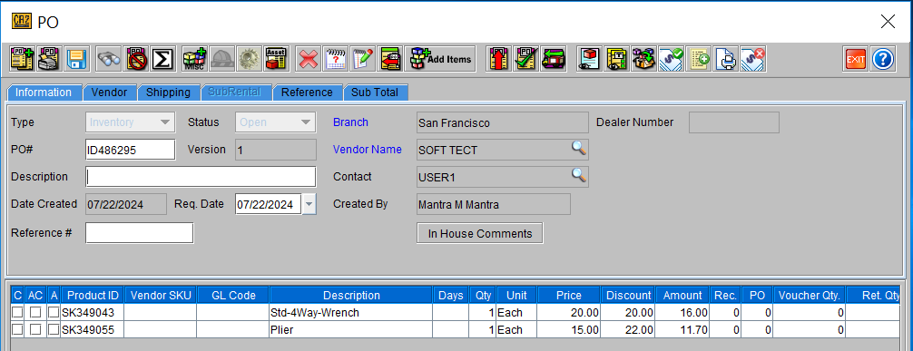Save the PO with the floppy disk icon

click(76, 59)
